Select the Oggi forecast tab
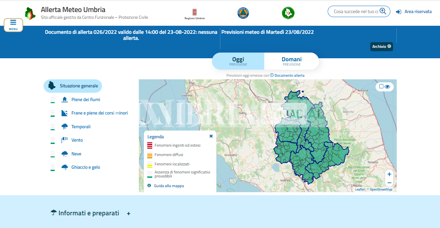This screenshot has height=228, width=440. pos(238,61)
